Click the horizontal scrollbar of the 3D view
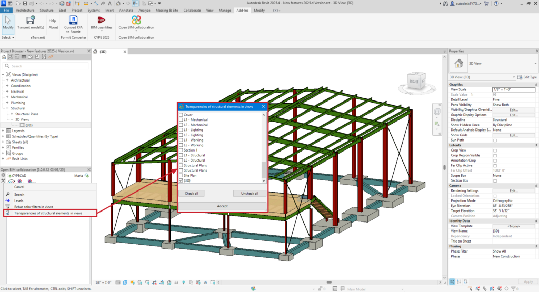 pyautogui.click(x=330, y=283)
